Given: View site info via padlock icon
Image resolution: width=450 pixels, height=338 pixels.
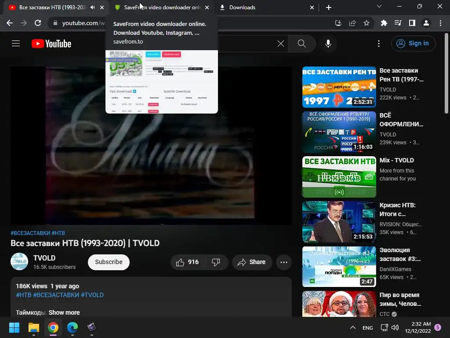Looking at the screenshot, I should pyautogui.click(x=55, y=23).
